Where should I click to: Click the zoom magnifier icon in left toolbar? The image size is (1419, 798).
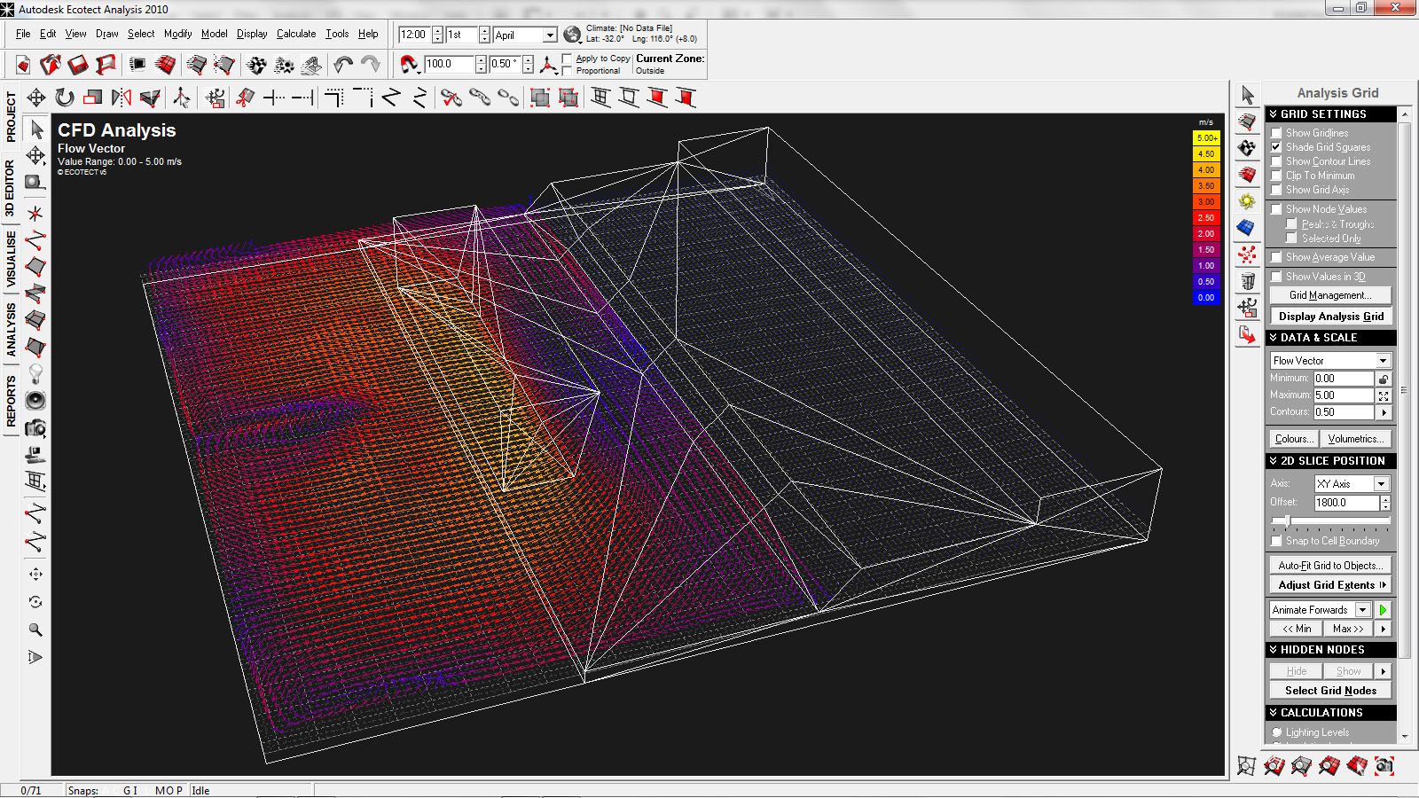[35, 630]
